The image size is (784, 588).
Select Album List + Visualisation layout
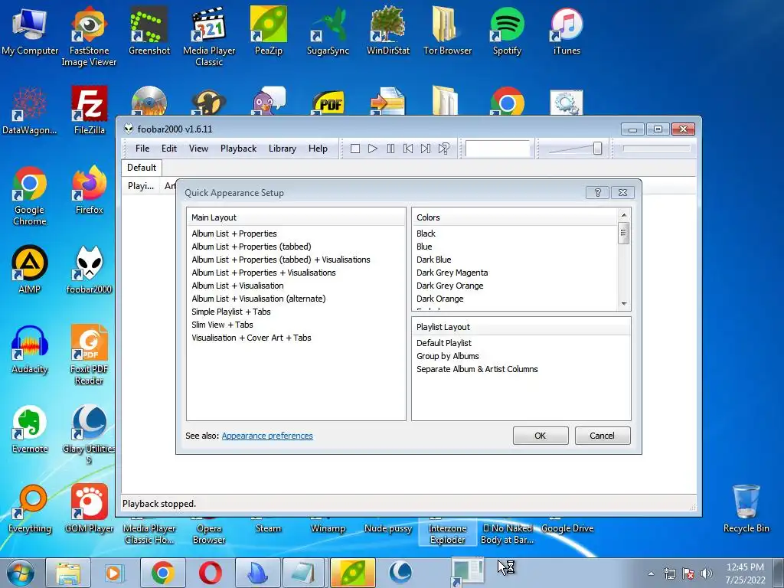point(237,286)
